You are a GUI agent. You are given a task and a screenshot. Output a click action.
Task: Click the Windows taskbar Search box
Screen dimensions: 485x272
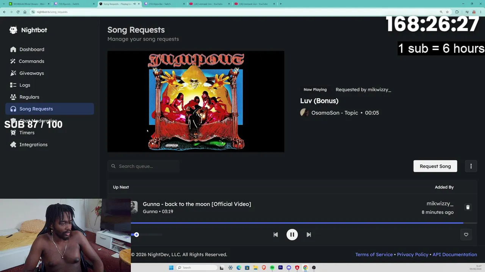(197, 268)
